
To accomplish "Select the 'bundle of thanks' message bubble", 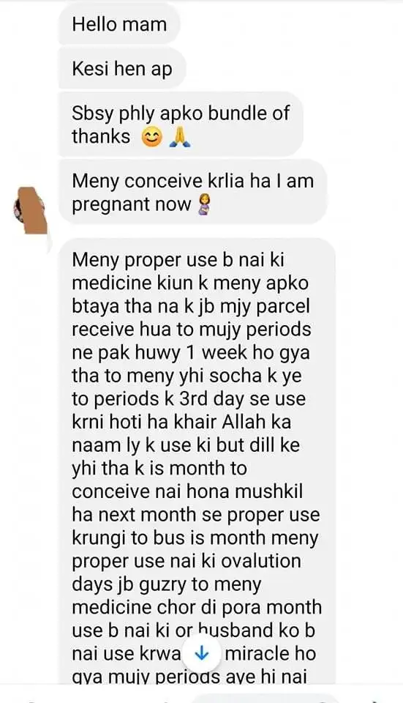I will [x=181, y=124].
